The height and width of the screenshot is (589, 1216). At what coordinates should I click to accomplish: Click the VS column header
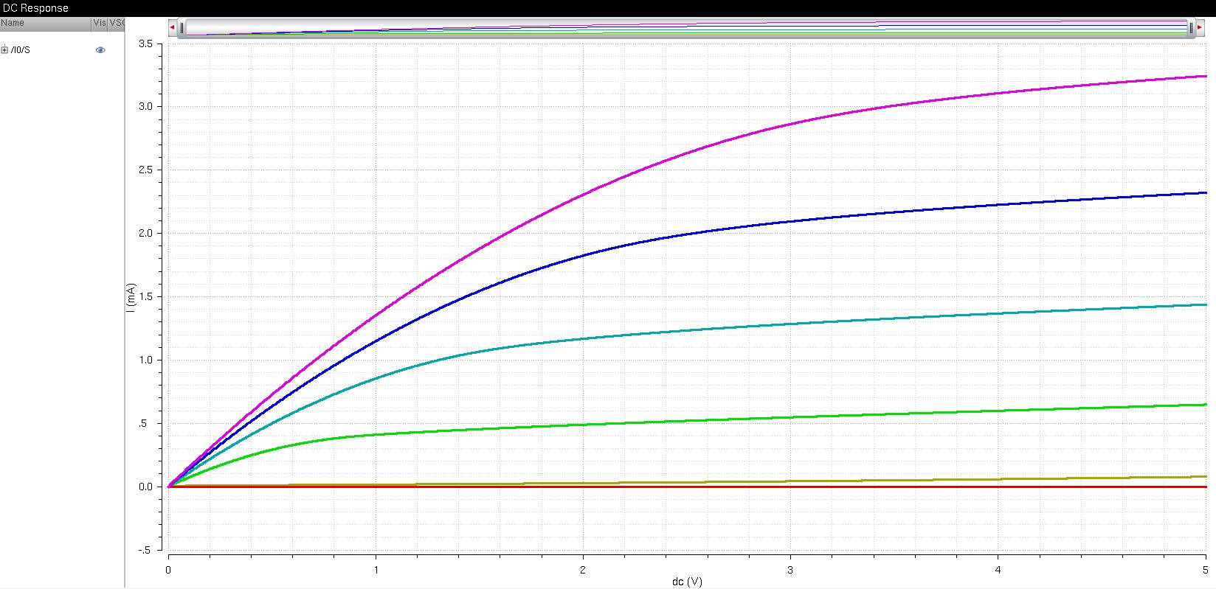[x=117, y=23]
